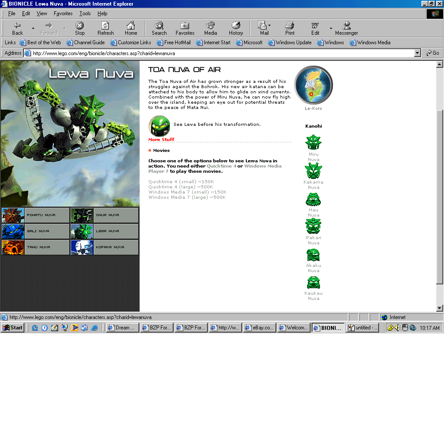Select Lewa Nuva character button
The height and width of the screenshot is (434, 444).
pyautogui.click(x=104, y=231)
